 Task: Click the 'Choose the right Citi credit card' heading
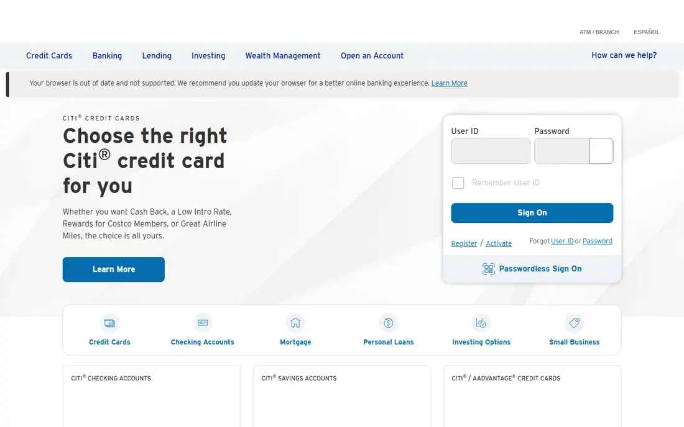145,161
